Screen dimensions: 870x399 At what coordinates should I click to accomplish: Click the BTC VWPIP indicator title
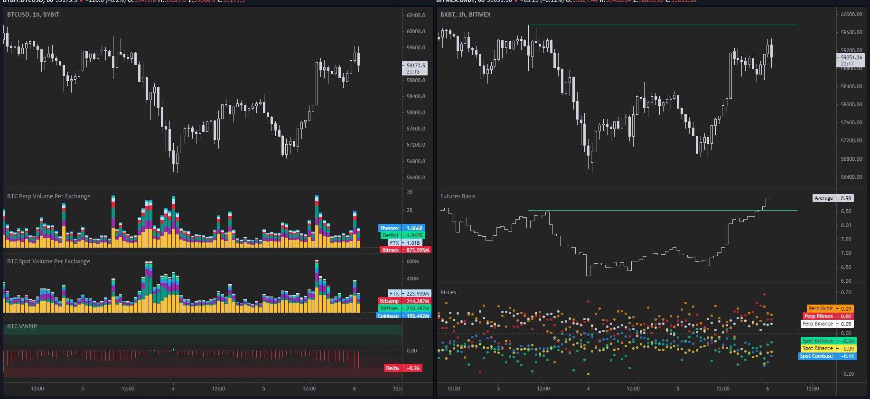click(22, 326)
